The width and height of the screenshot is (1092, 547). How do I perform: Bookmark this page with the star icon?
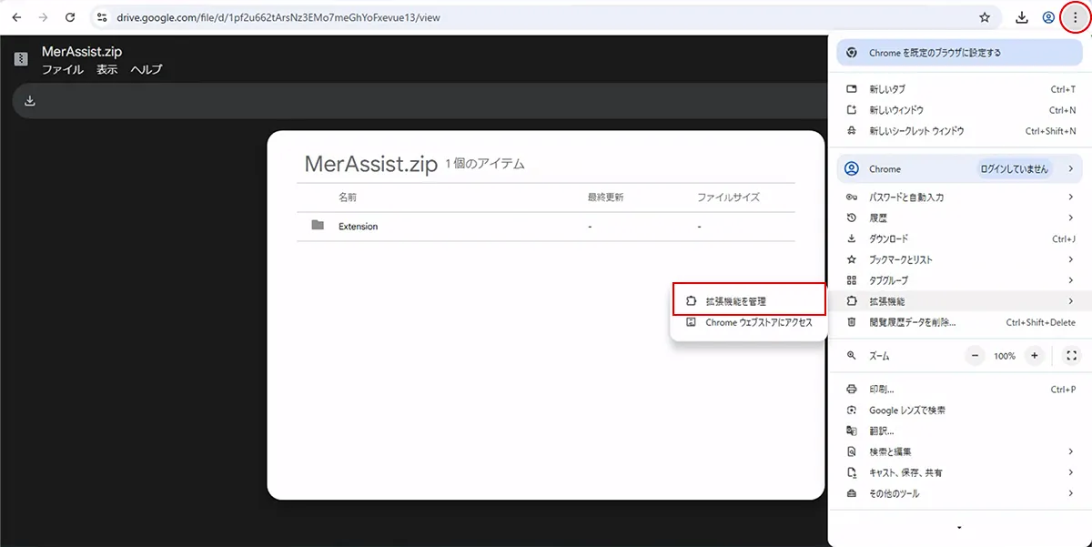985,17
